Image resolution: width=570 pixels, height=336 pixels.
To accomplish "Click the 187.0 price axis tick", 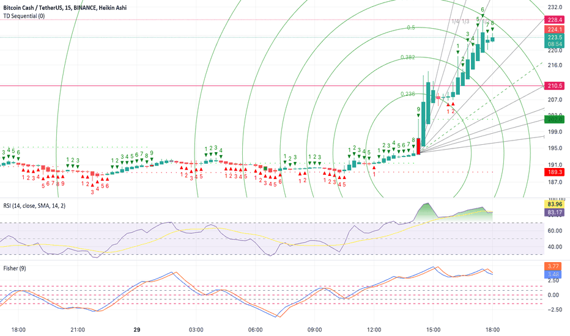I will [555, 182].
